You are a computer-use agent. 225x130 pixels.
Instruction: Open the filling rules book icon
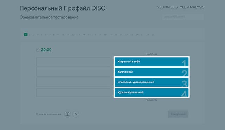[67, 114]
